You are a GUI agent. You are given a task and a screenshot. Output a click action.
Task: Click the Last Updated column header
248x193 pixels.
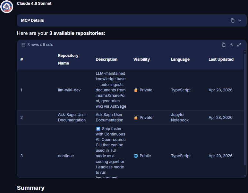point(221,59)
